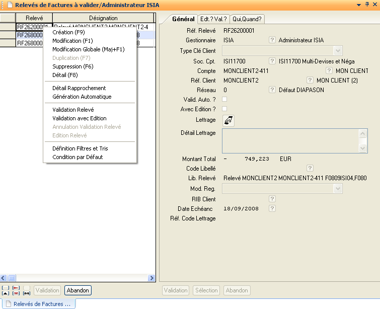The image size is (380, 309).
Task: Toggle the Avec Edition checkbox
Action: click(224, 109)
